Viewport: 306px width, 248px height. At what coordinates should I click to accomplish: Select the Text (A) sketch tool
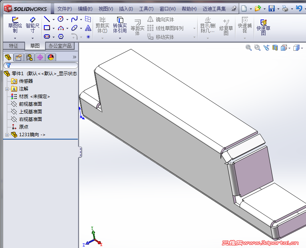click(x=88, y=28)
